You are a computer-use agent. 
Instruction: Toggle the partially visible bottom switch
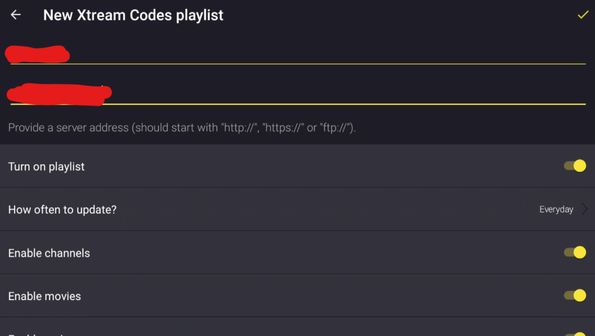575,334
